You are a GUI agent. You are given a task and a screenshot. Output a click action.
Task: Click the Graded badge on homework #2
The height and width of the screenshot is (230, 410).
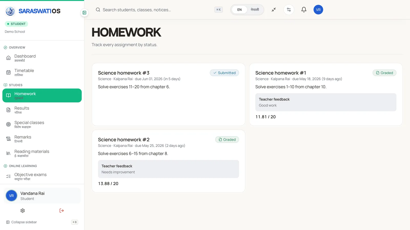point(227,140)
